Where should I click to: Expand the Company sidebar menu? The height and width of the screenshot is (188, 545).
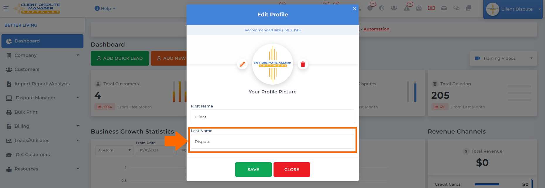[42, 55]
